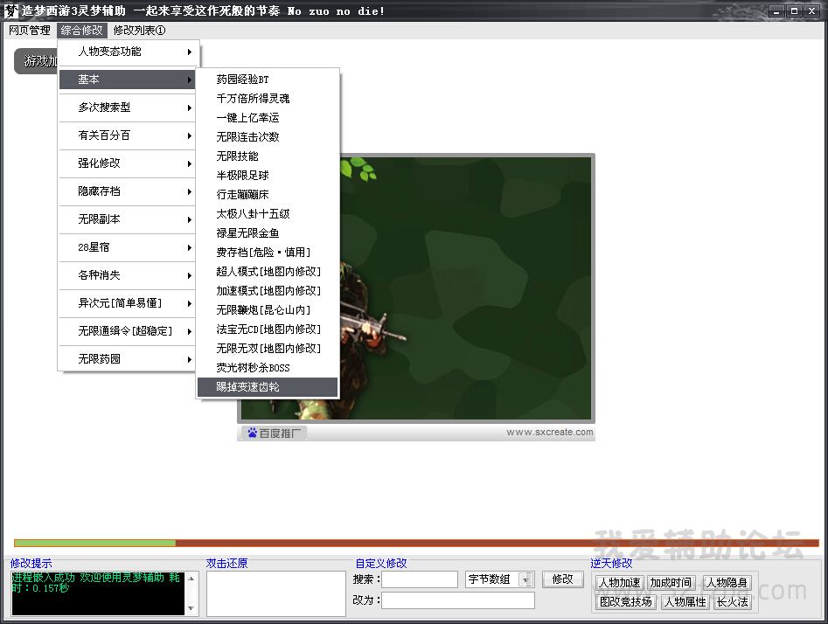Click the green progress bar
This screenshot has height=624, width=828.
(x=94, y=543)
